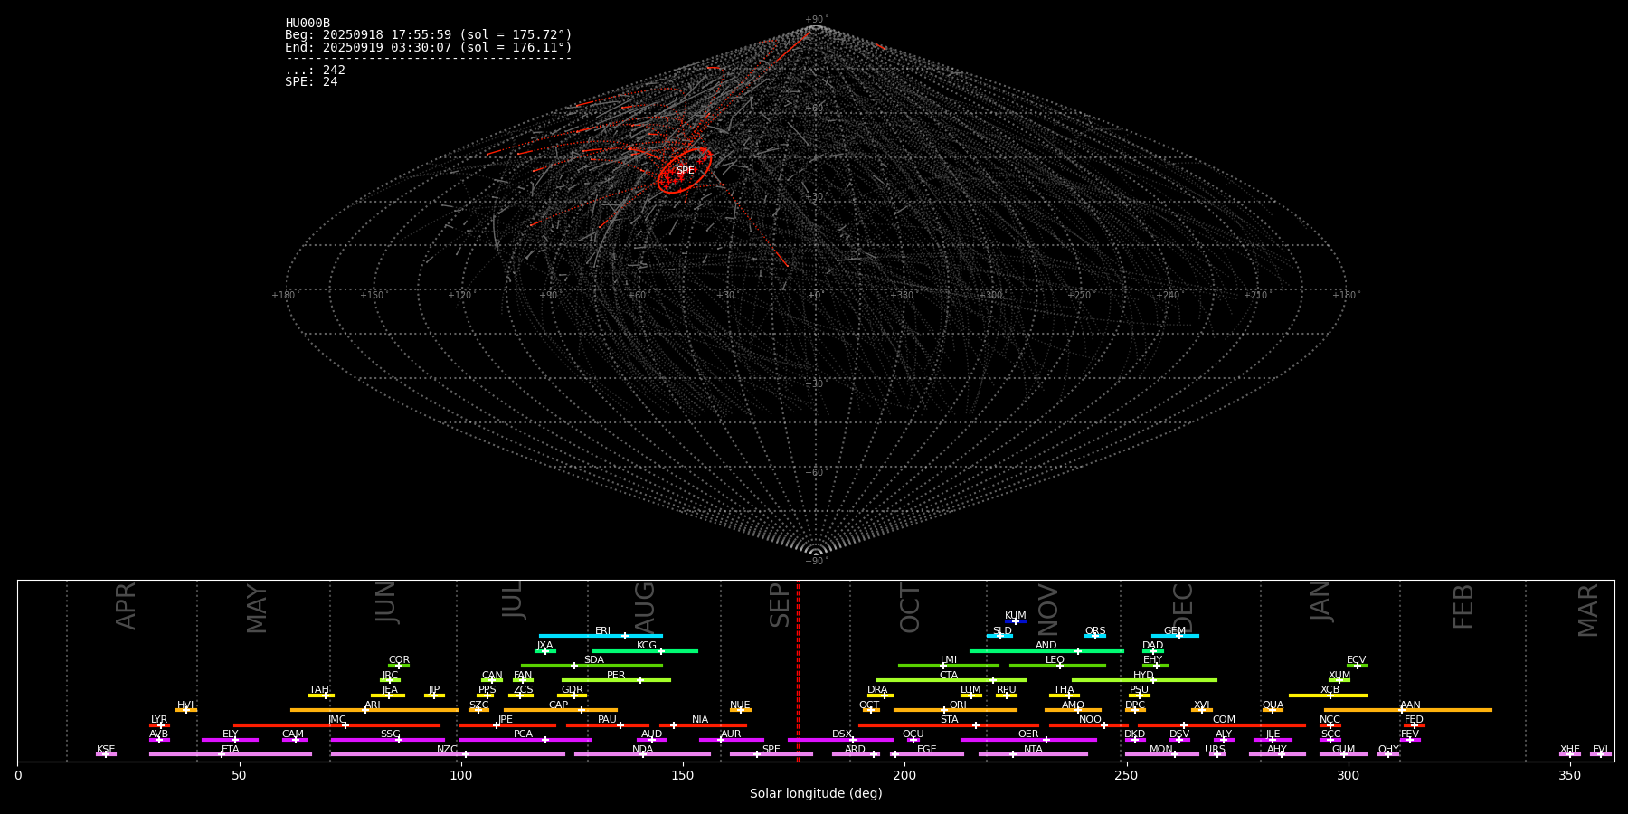Image resolution: width=1628 pixels, height=814 pixels.
Task: Click the ETA shower label
Action: [x=231, y=750]
